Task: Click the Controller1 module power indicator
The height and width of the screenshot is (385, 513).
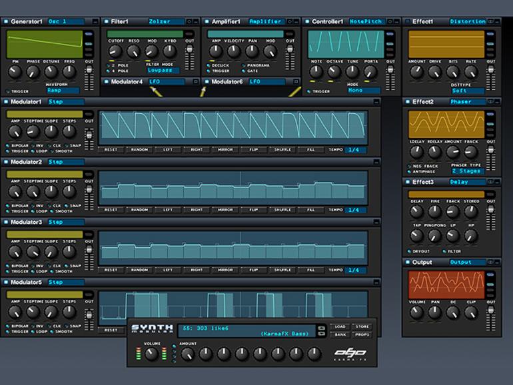Action: (x=307, y=21)
